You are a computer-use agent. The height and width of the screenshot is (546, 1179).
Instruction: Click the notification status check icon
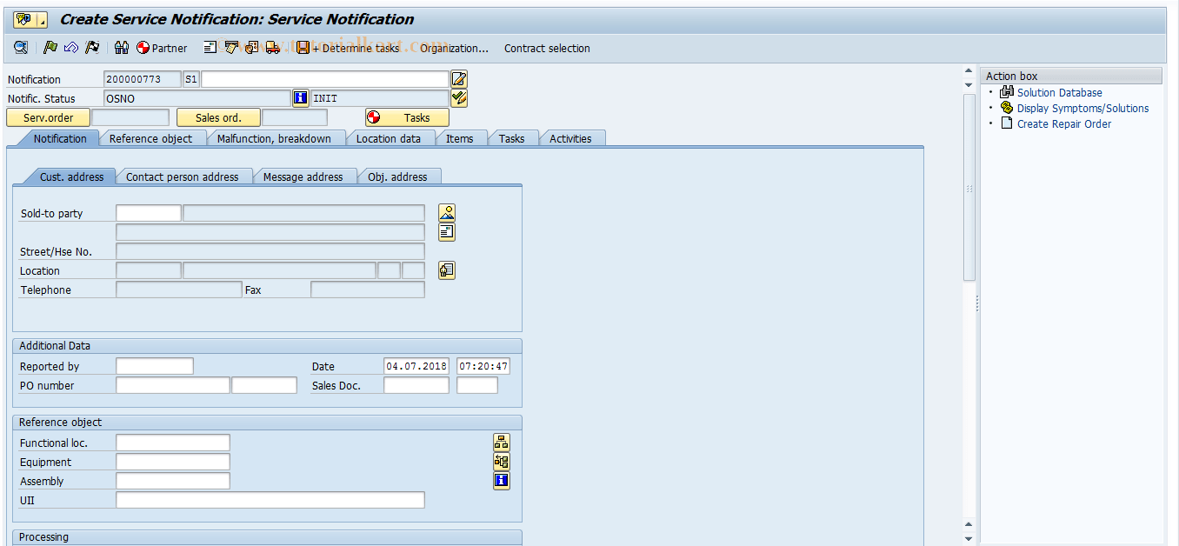[x=458, y=97]
